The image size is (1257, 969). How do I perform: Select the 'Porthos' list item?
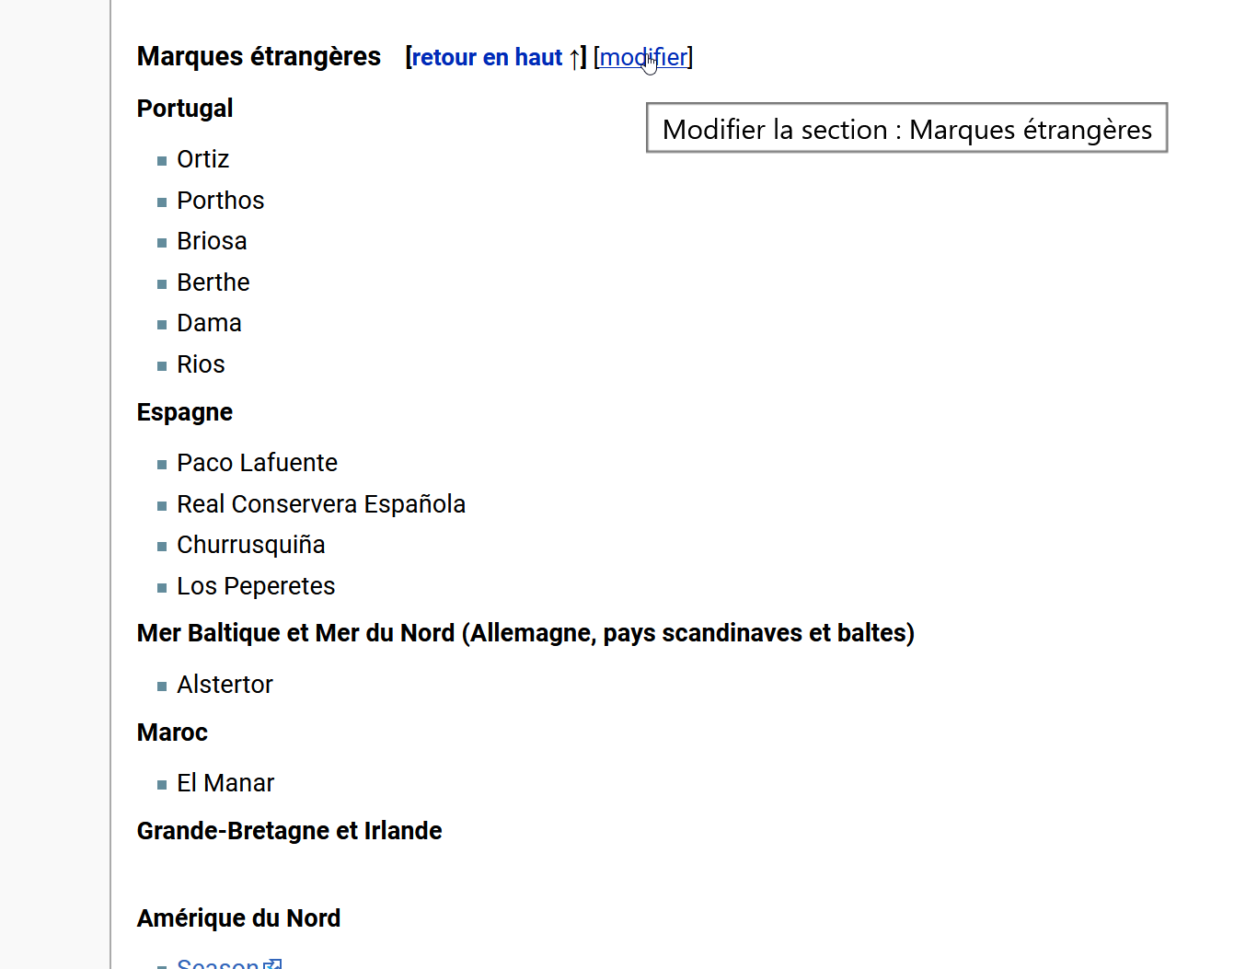[x=220, y=201]
